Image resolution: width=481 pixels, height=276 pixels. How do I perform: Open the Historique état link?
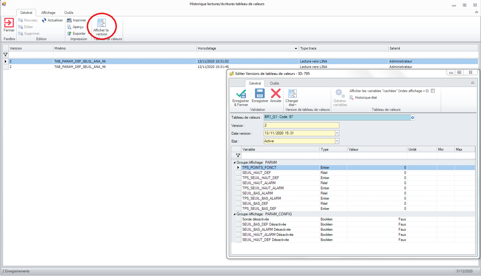[366, 98]
